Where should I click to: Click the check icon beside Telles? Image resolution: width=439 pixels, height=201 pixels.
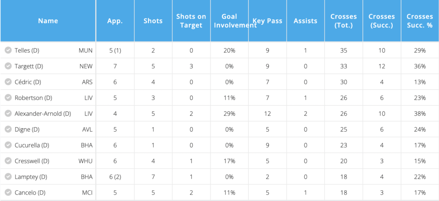(x=8, y=50)
